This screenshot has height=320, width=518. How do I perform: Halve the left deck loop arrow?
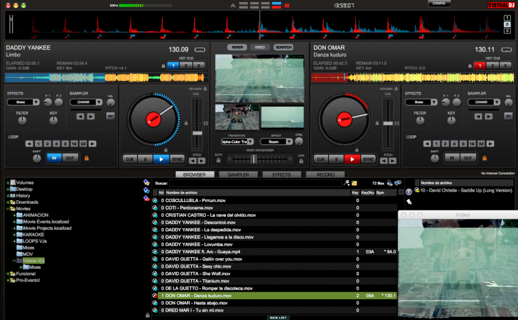[x=29, y=144]
